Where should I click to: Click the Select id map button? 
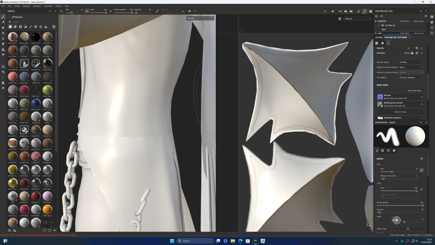(401, 111)
